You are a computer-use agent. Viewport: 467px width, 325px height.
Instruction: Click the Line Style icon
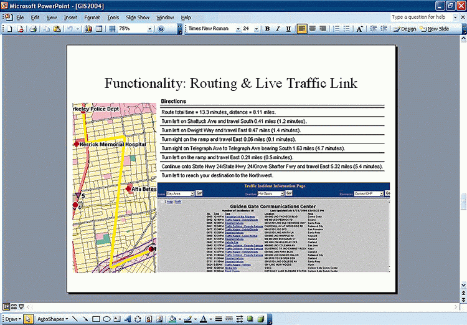pyautogui.click(x=219, y=319)
